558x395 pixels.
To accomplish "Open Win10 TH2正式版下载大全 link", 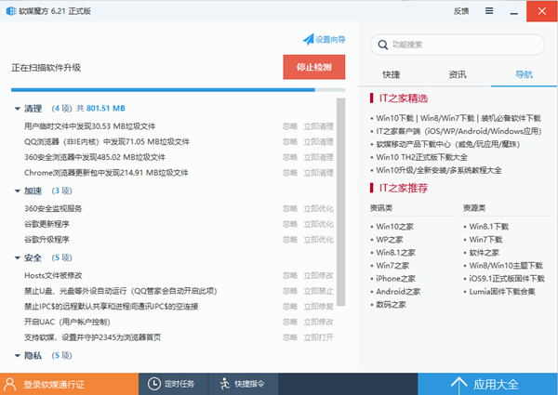I will click(x=421, y=157).
